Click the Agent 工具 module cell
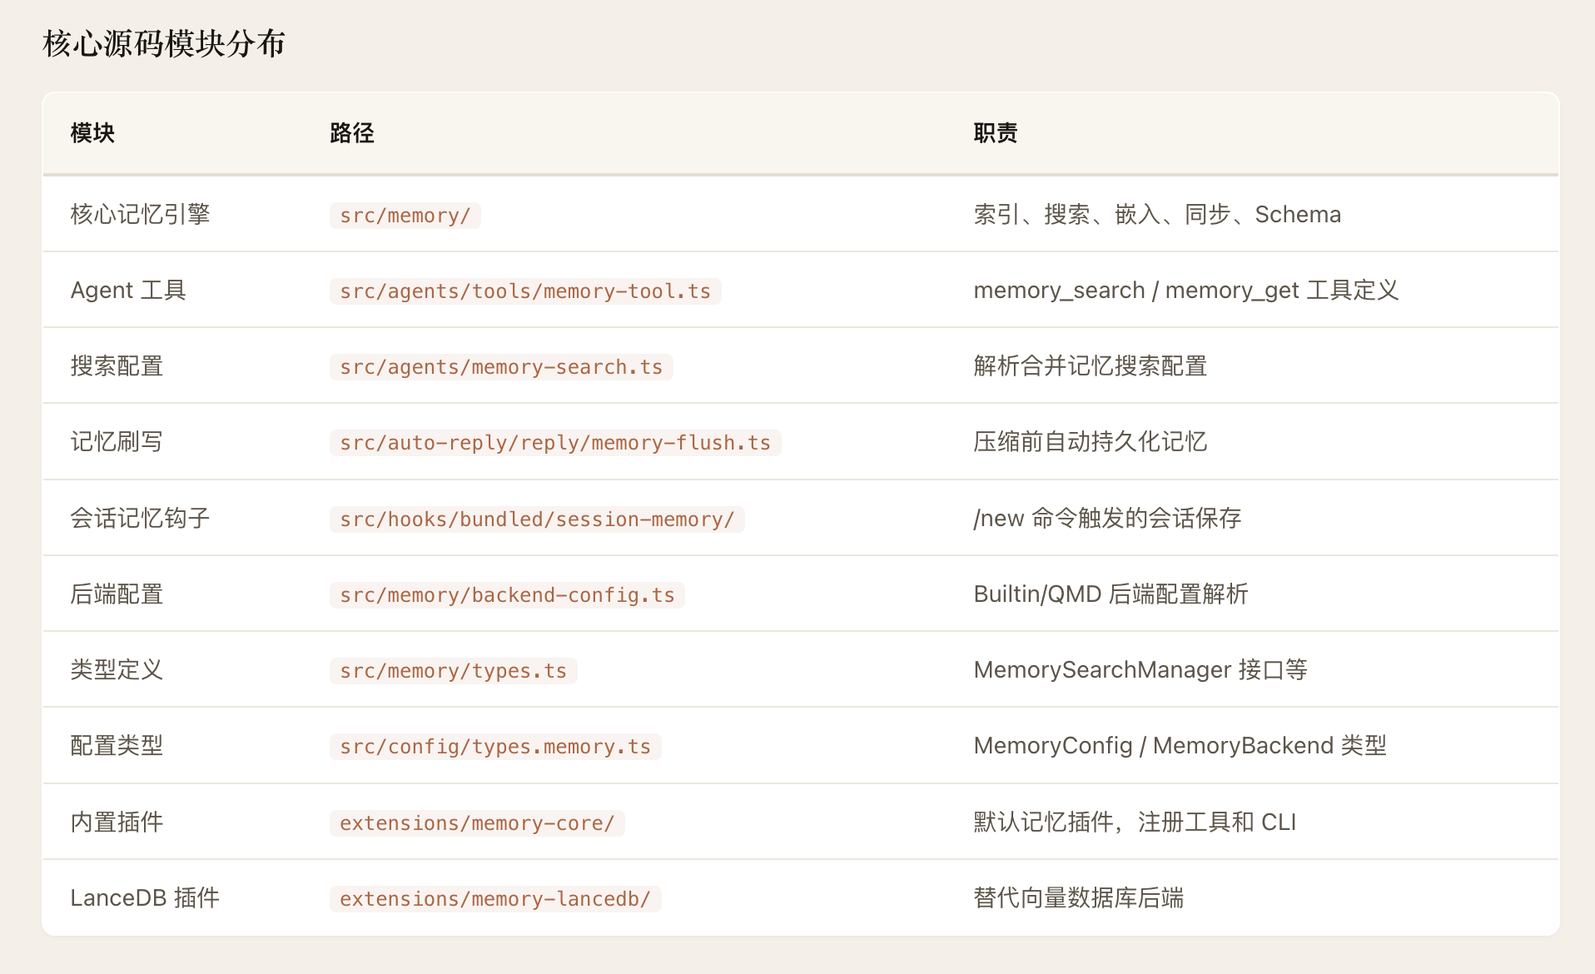 click(128, 291)
